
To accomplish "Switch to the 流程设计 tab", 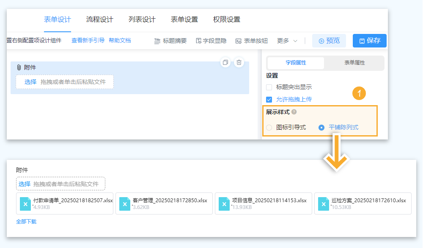I will pos(100,20).
